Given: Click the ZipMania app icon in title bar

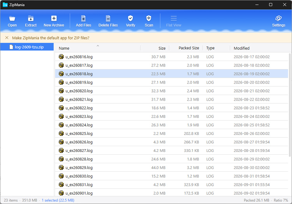Looking at the screenshot, I should pos(5,5).
